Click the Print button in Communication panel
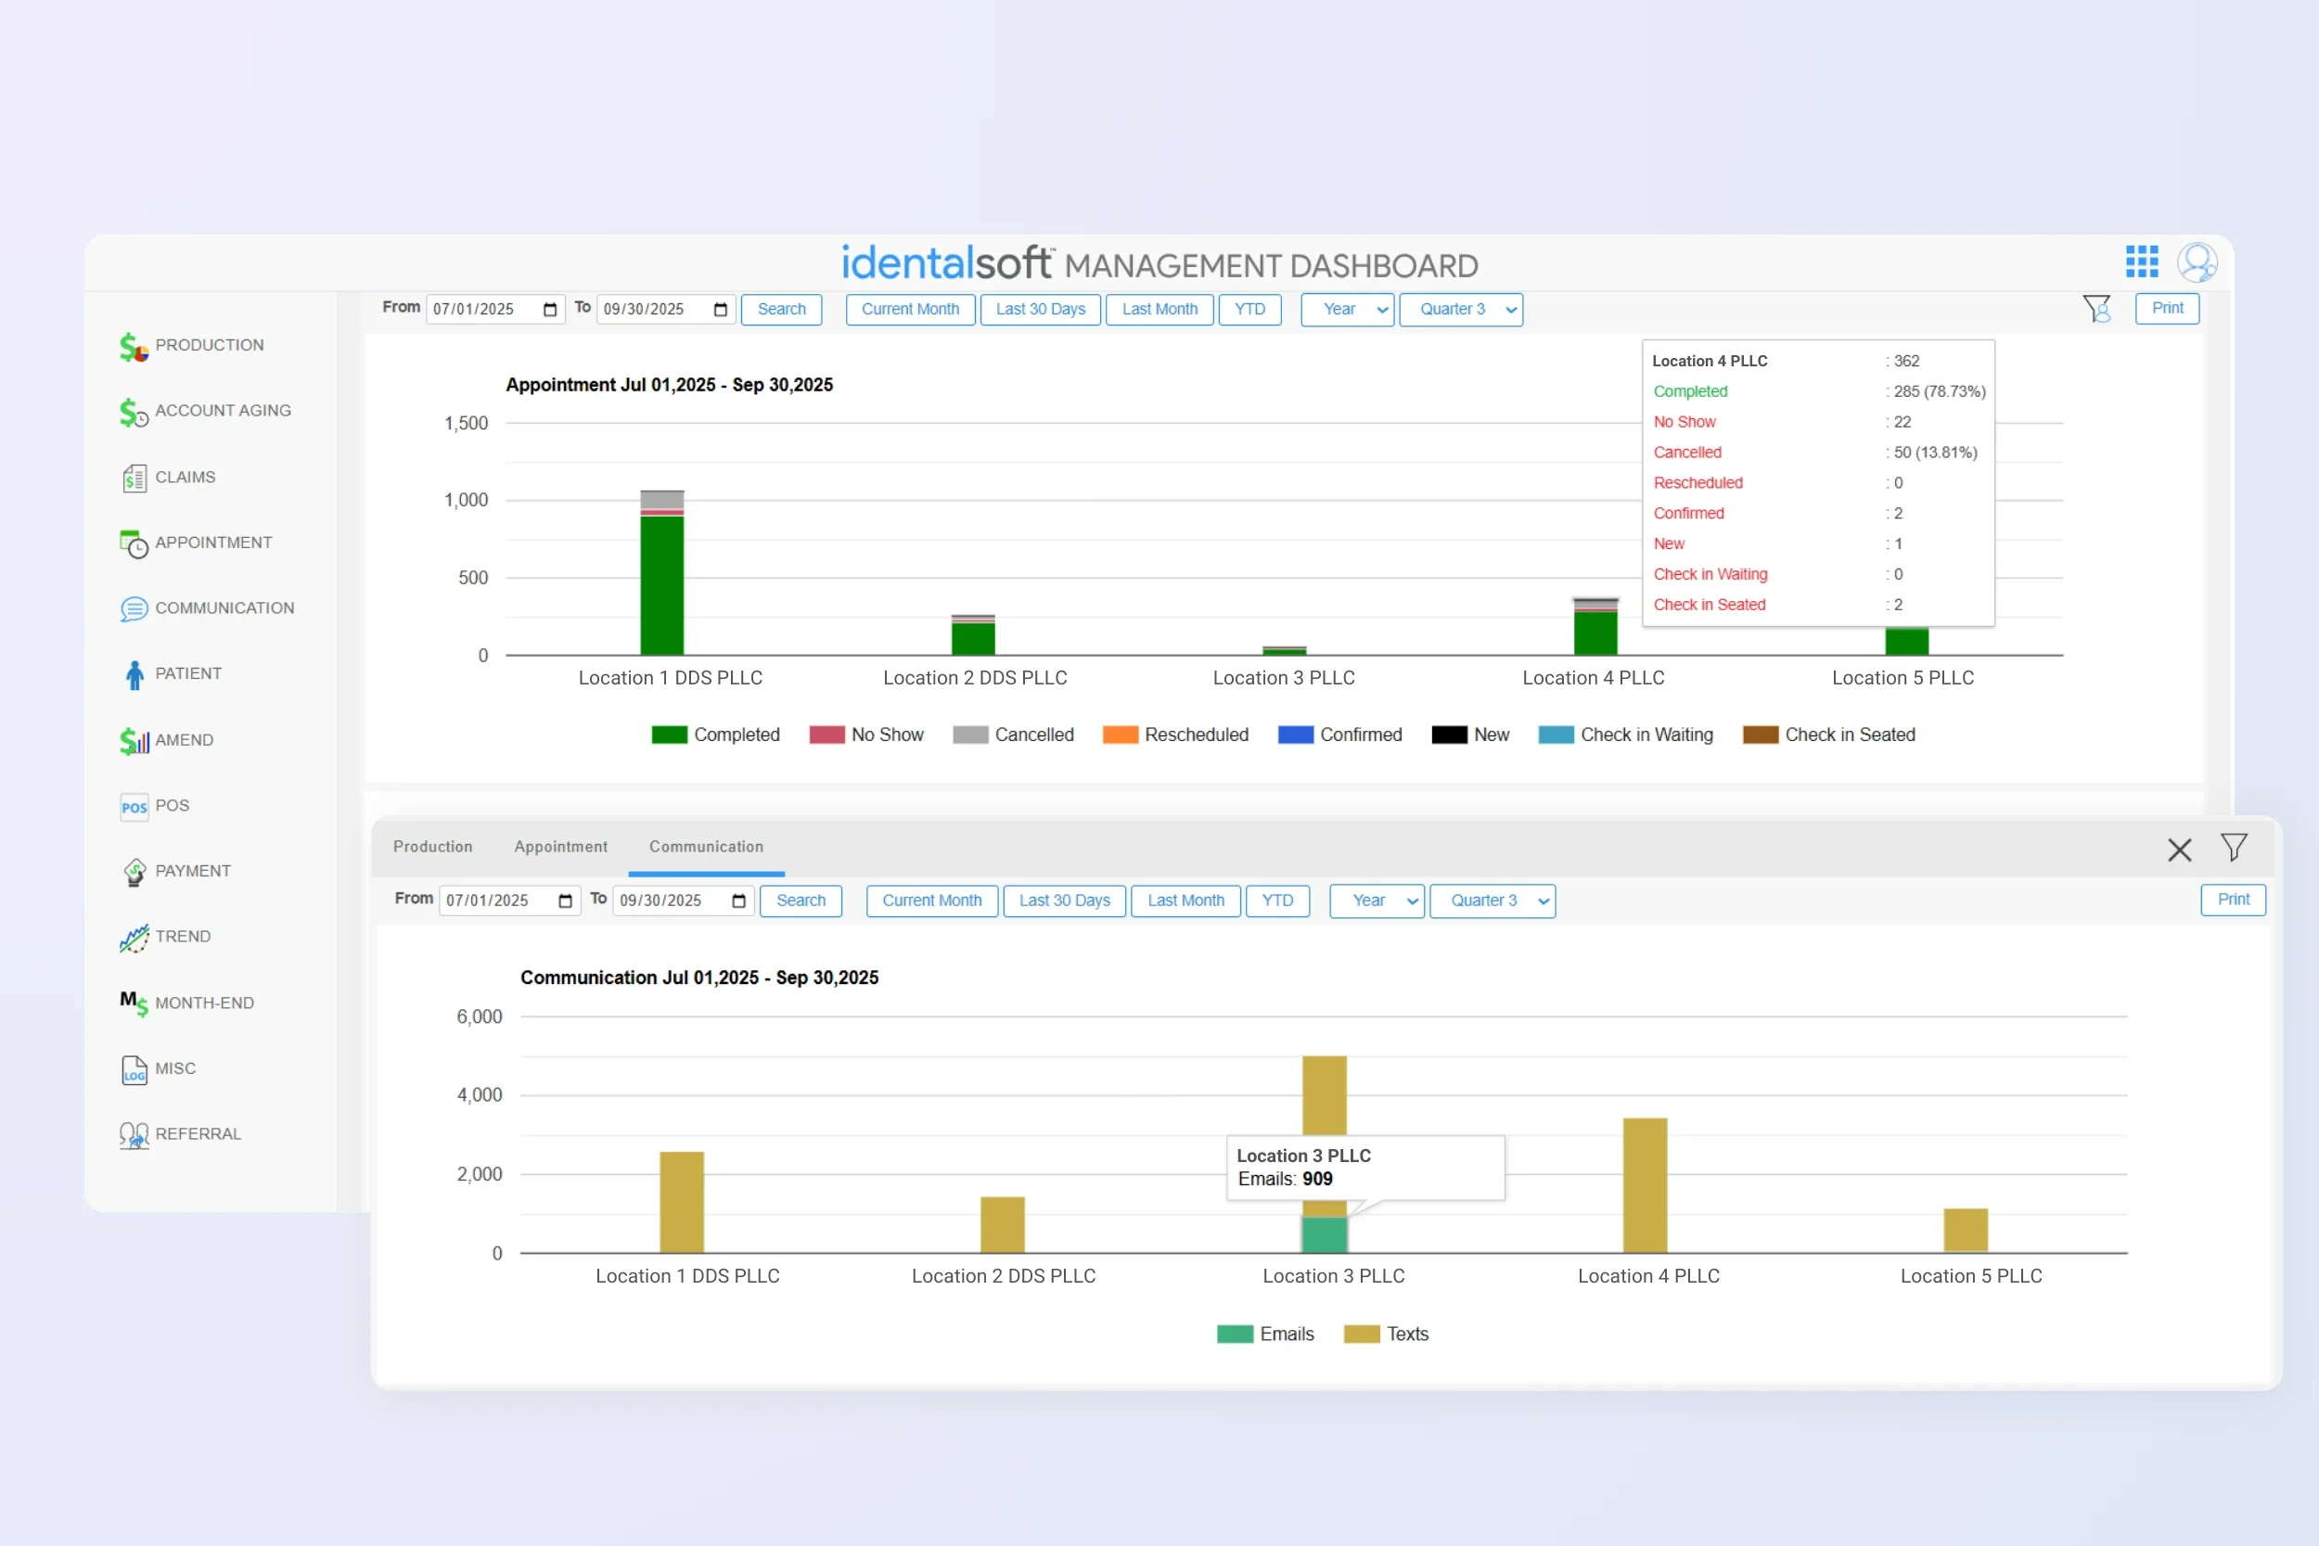The image size is (2319, 1546). click(x=2232, y=901)
